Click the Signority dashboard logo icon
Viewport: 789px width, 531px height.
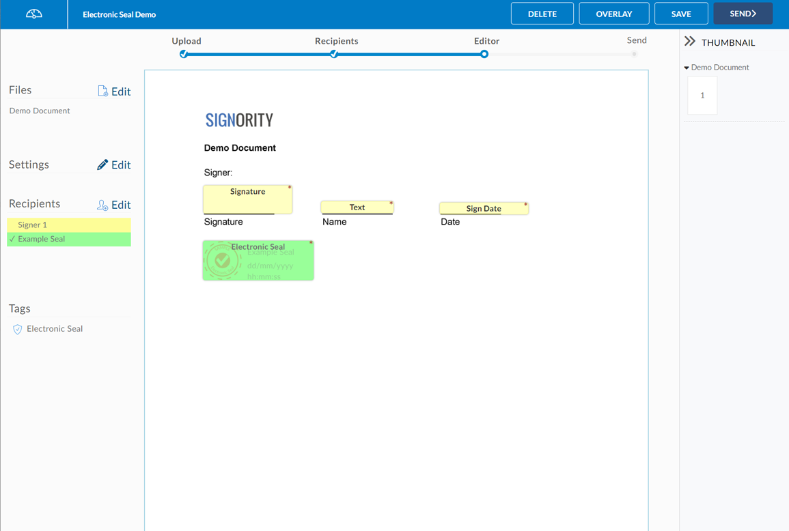33,14
